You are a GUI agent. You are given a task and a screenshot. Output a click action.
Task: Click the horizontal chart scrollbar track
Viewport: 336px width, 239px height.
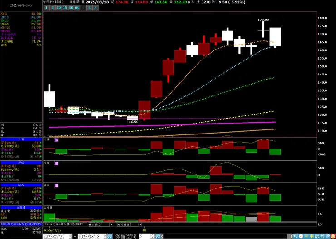225,236
